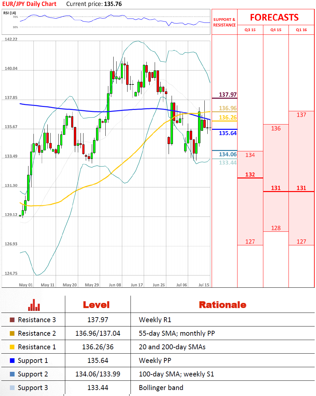
Task: Click the 136.26 level label on chart
Action: pyautogui.click(x=228, y=118)
